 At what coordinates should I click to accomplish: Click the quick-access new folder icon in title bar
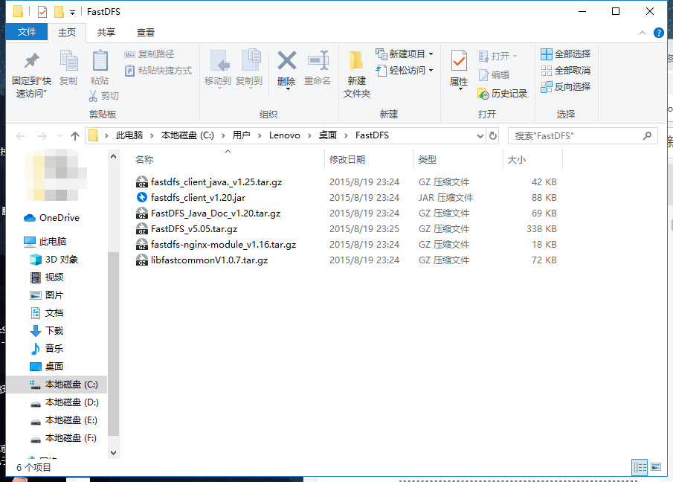click(x=59, y=12)
